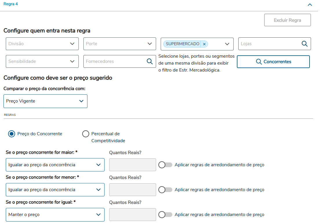Image resolution: width=322 pixels, height=223 pixels.
Task: Open the Preço Vigente comparison dropdown
Action: pyautogui.click(x=45, y=101)
